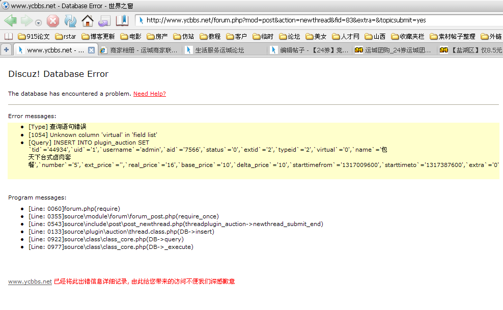The height and width of the screenshot is (310, 503).
Task: Click the [Line: 0060]forum.php(require) entry
Action: click(x=74, y=209)
